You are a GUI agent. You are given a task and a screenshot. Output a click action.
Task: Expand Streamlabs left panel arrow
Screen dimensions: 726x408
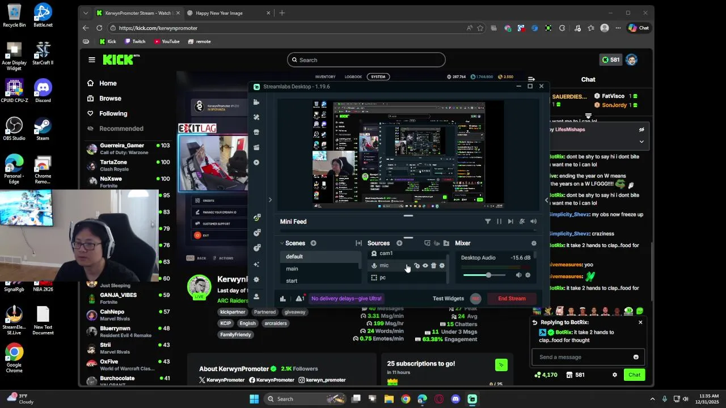point(270,199)
